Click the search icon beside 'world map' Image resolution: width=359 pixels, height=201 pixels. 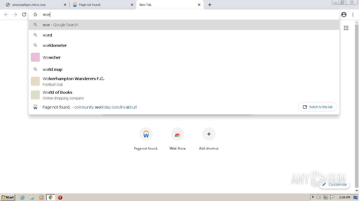tap(35, 70)
